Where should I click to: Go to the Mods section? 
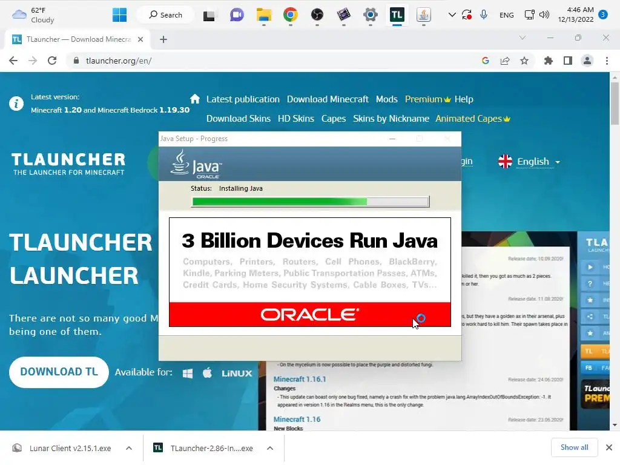click(387, 99)
